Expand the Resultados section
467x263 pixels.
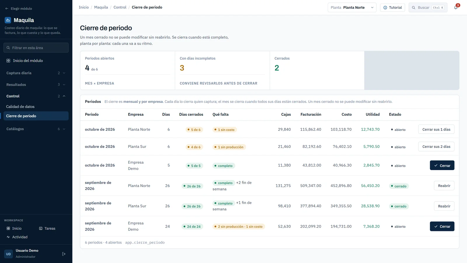click(x=36, y=85)
